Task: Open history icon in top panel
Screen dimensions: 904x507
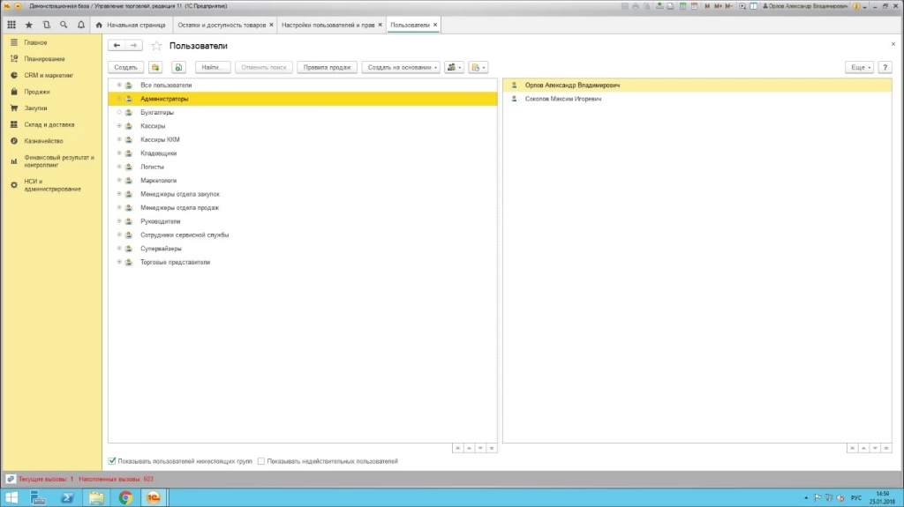Action: click(x=46, y=25)
